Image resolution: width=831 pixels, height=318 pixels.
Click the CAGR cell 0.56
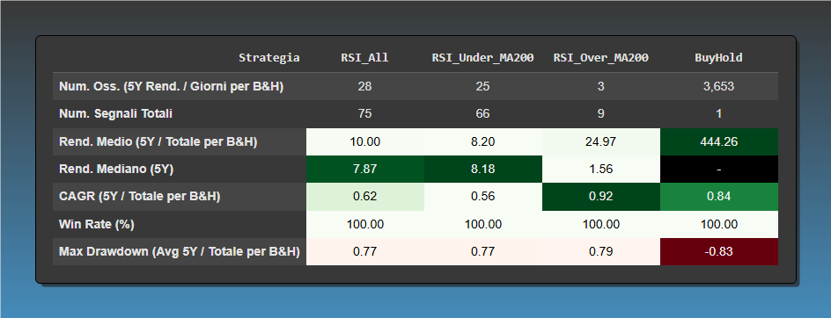[483, 197]
